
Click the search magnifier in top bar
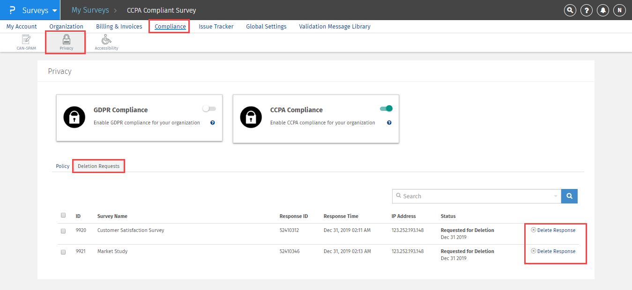tap(570, 10)
